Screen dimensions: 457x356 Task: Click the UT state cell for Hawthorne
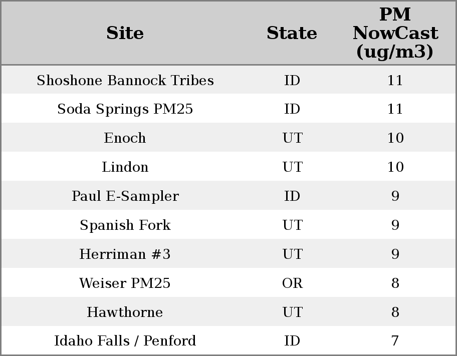click(292, 312)
